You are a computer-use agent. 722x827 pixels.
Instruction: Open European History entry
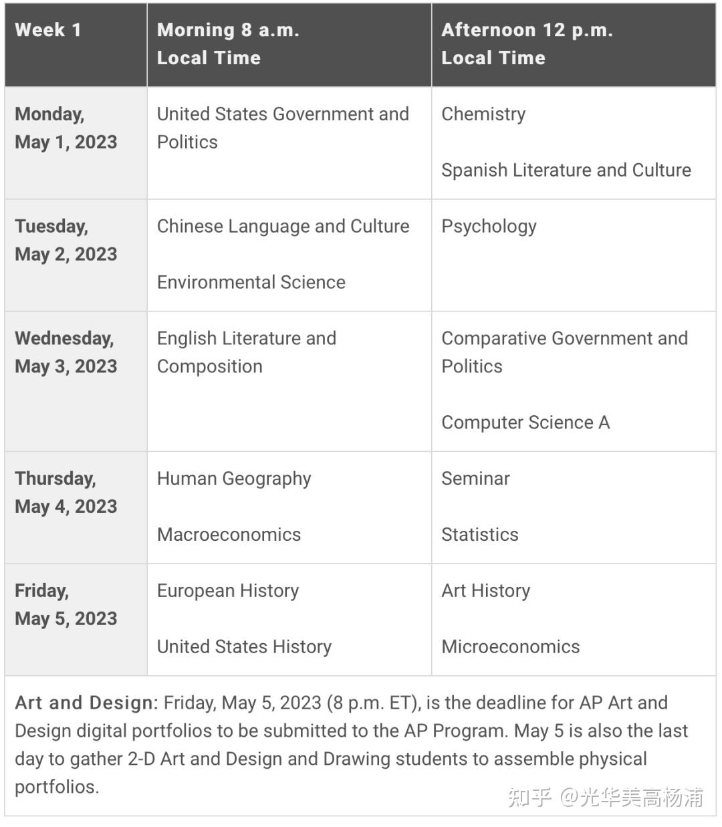[x=228, y=591]
